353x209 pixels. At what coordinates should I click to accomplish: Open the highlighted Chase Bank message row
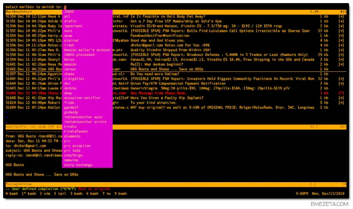coord(176,93)
